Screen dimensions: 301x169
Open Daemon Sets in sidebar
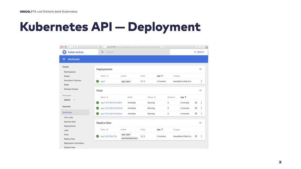coord(70,122)
